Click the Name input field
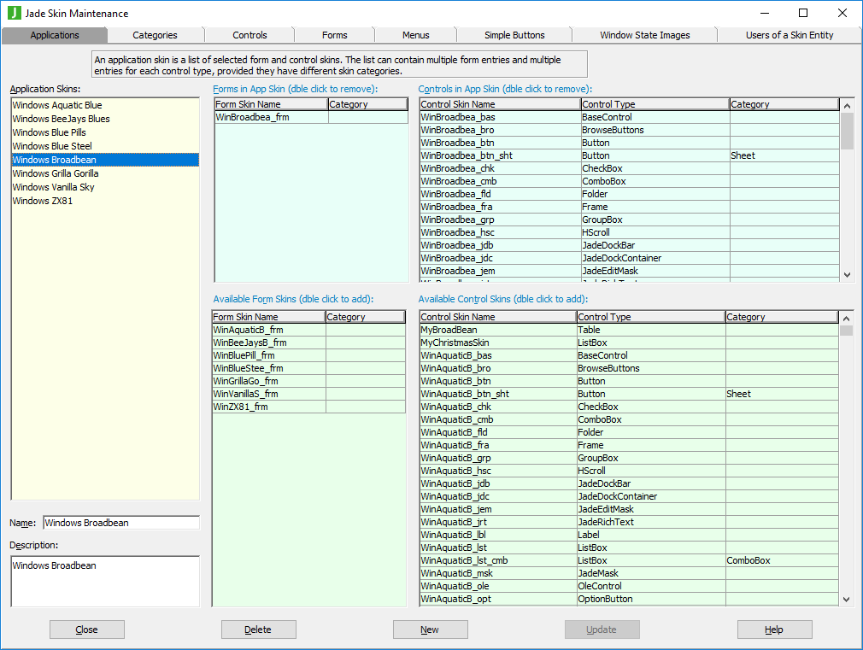Screen dimensions: 863x650 (120, 523)
